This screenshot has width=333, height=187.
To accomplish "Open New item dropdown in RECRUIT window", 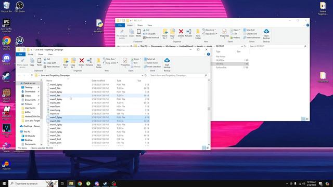I will (209, 30).
